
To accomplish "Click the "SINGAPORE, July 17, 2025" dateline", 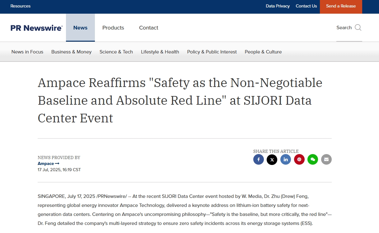I will point(67,196).
